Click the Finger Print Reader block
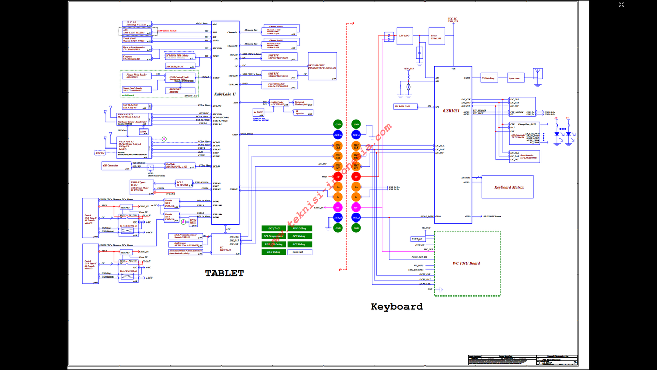Image resolution: width=657 pixels, height=370 pixels. [x=136, y=76]
